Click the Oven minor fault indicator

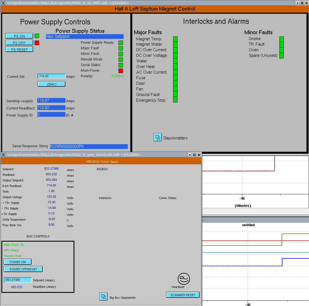click(282, 50)
